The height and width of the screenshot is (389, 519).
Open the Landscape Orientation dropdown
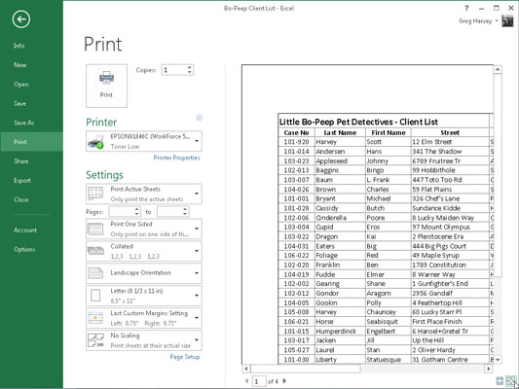(144, 273)
